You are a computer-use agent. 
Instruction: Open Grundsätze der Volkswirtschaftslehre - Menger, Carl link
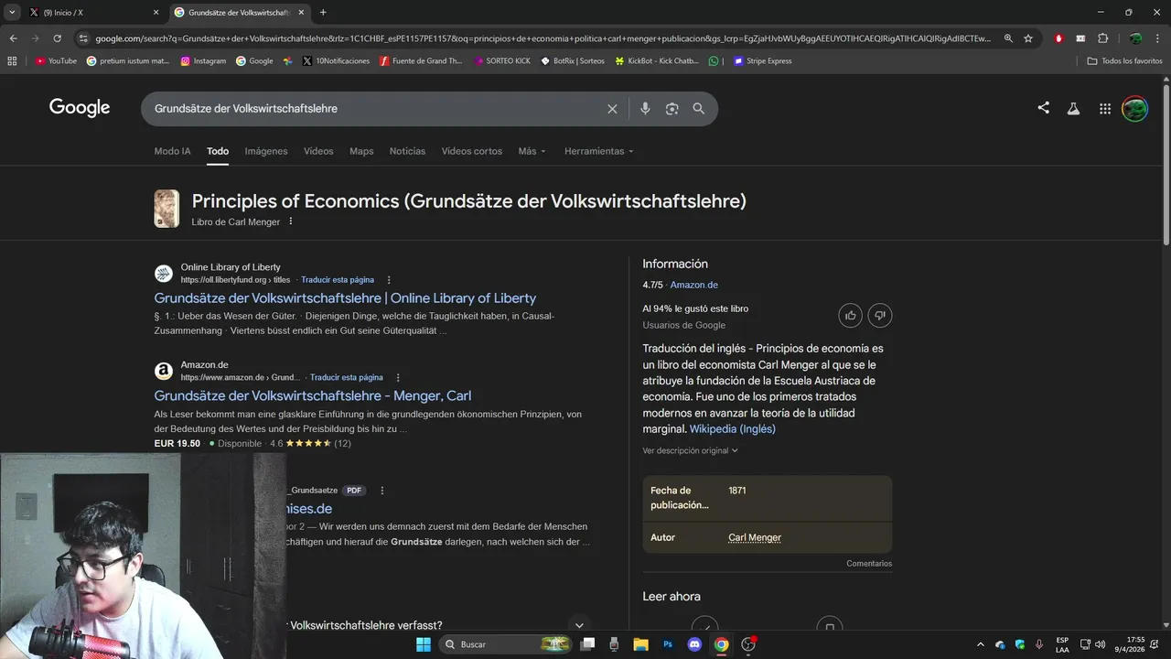pyautogui.click(x=313, y=395)
